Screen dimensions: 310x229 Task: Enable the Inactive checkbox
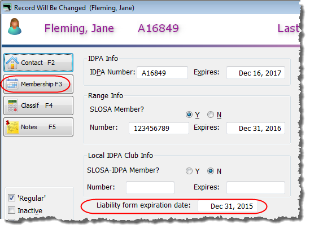coord(11,210)
